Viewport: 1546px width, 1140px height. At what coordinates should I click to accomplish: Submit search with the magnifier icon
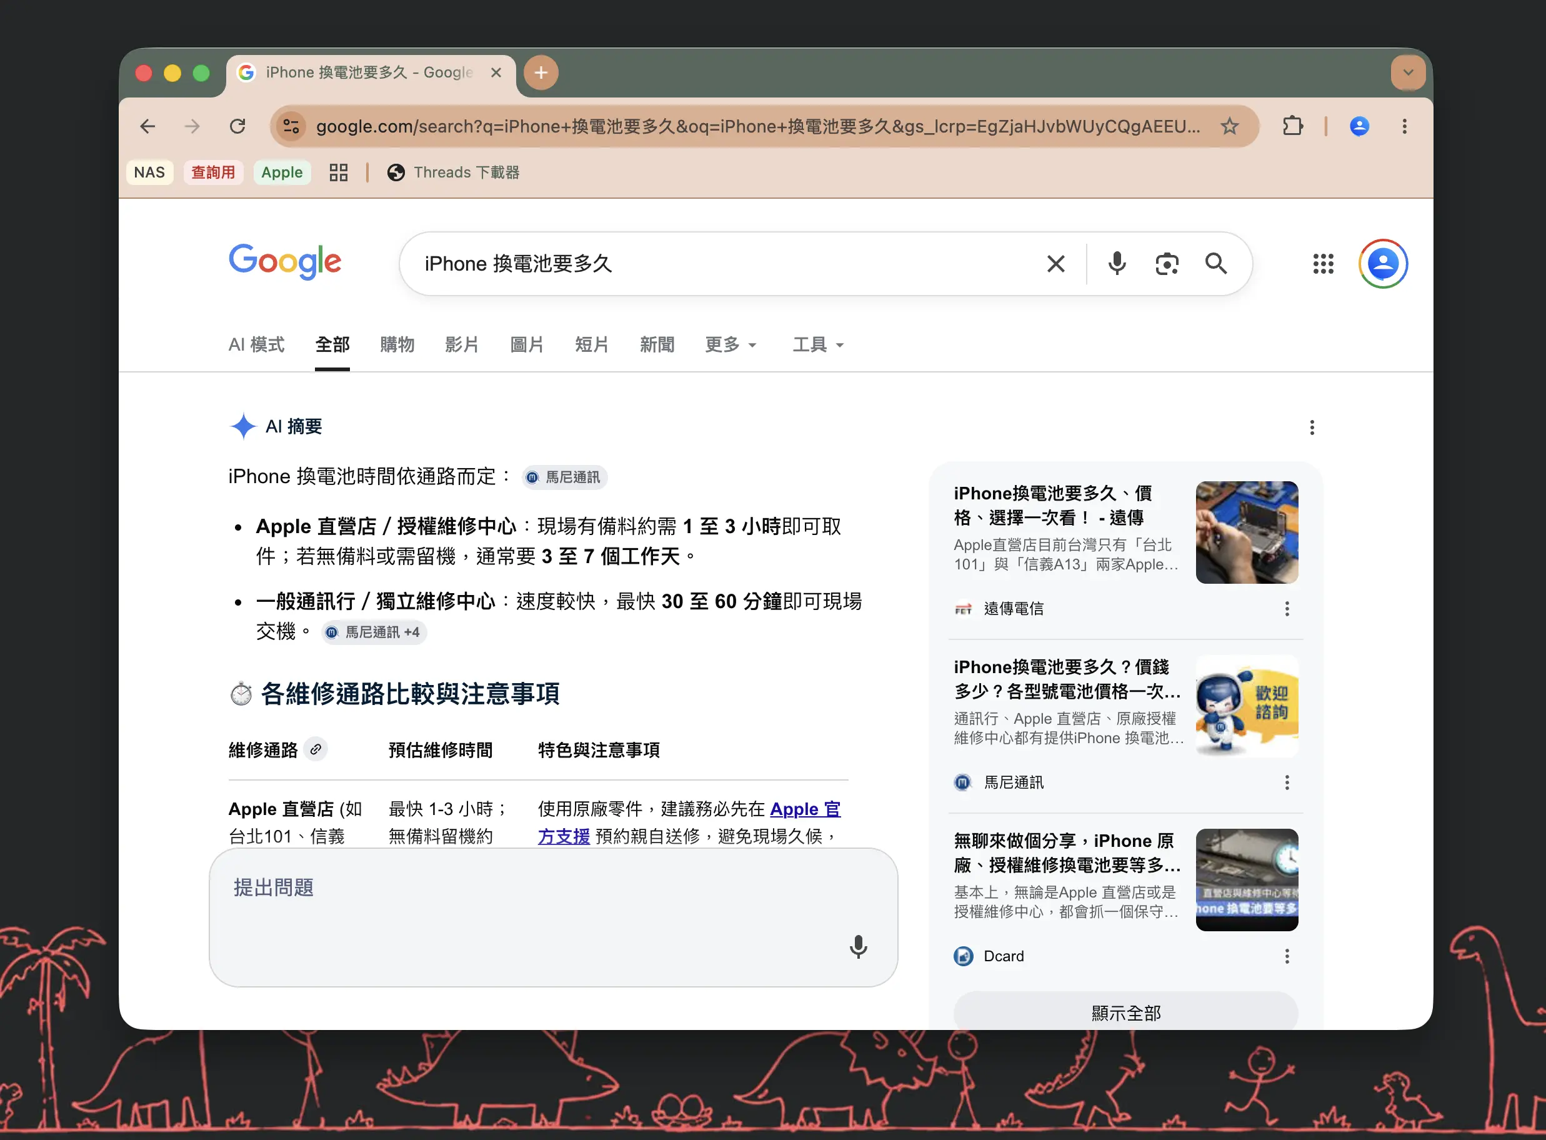tap(1216, 264)
